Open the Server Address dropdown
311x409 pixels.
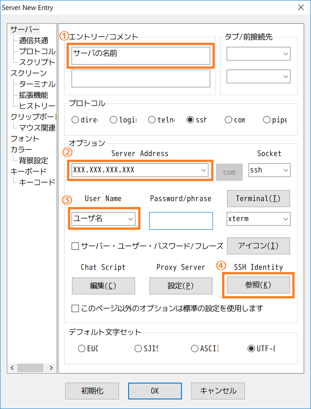coord(203,170)
